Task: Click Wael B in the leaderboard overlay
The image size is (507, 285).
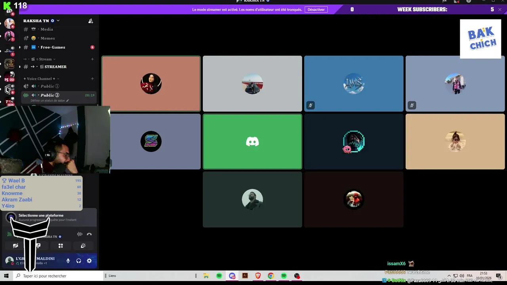Action: pos(16,180)
